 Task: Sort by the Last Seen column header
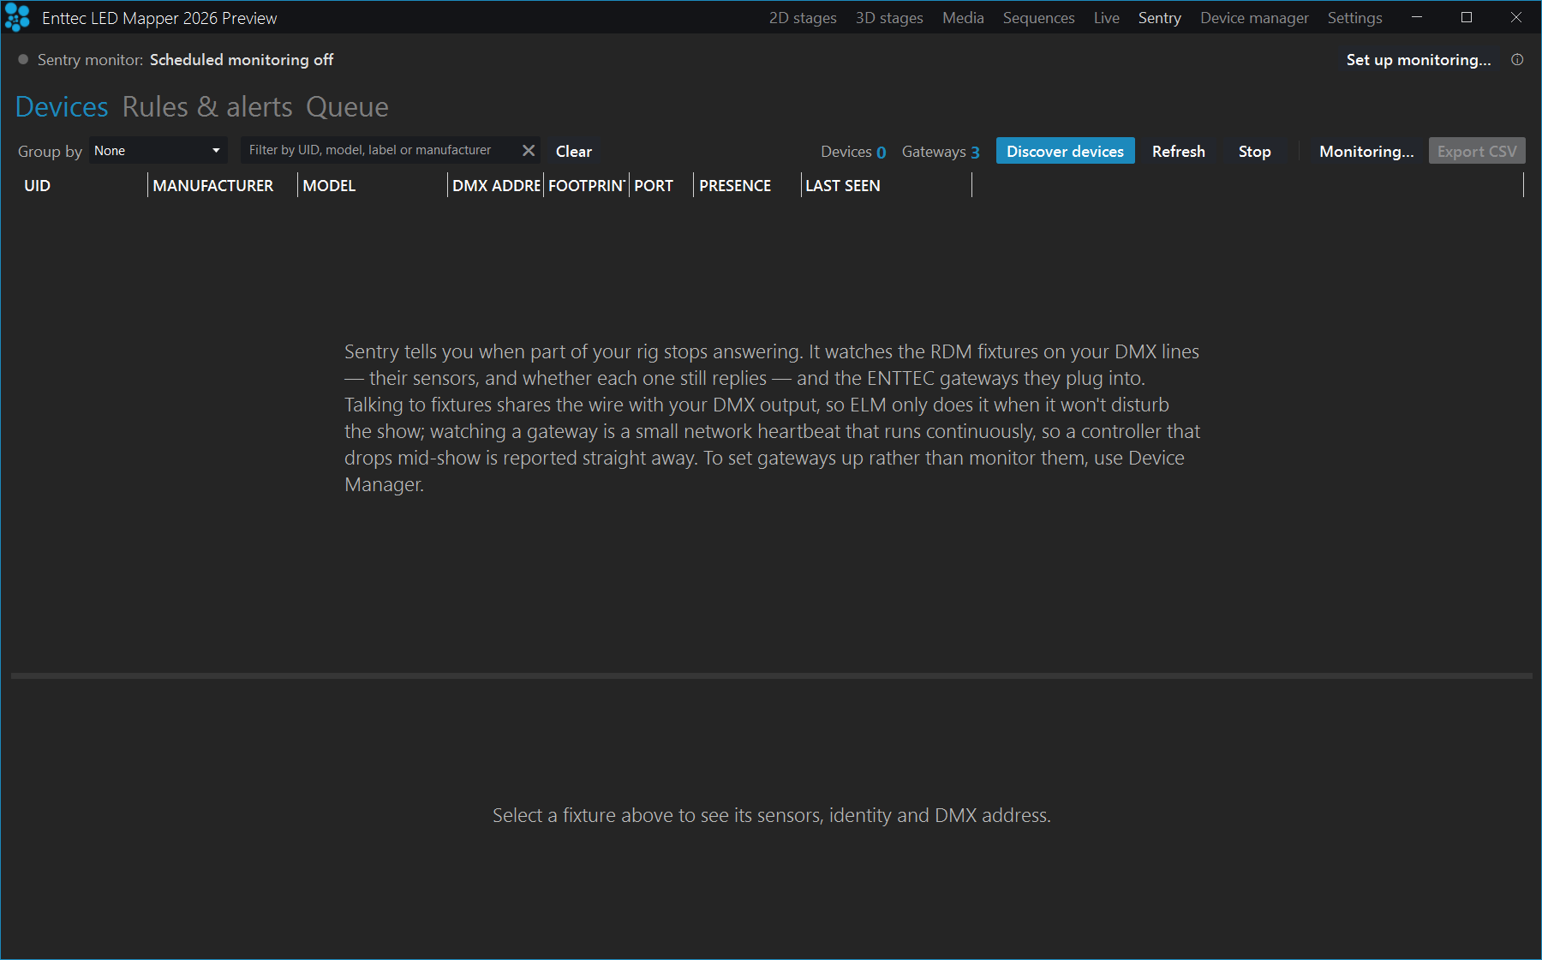887,186
